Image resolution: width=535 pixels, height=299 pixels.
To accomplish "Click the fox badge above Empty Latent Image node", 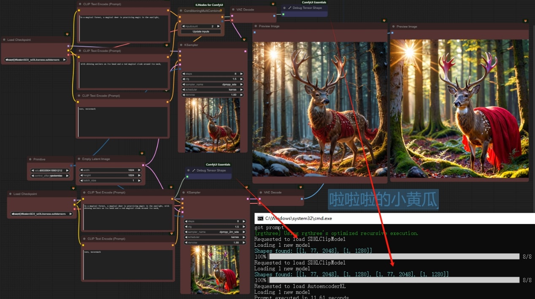I will click(142, 152).
